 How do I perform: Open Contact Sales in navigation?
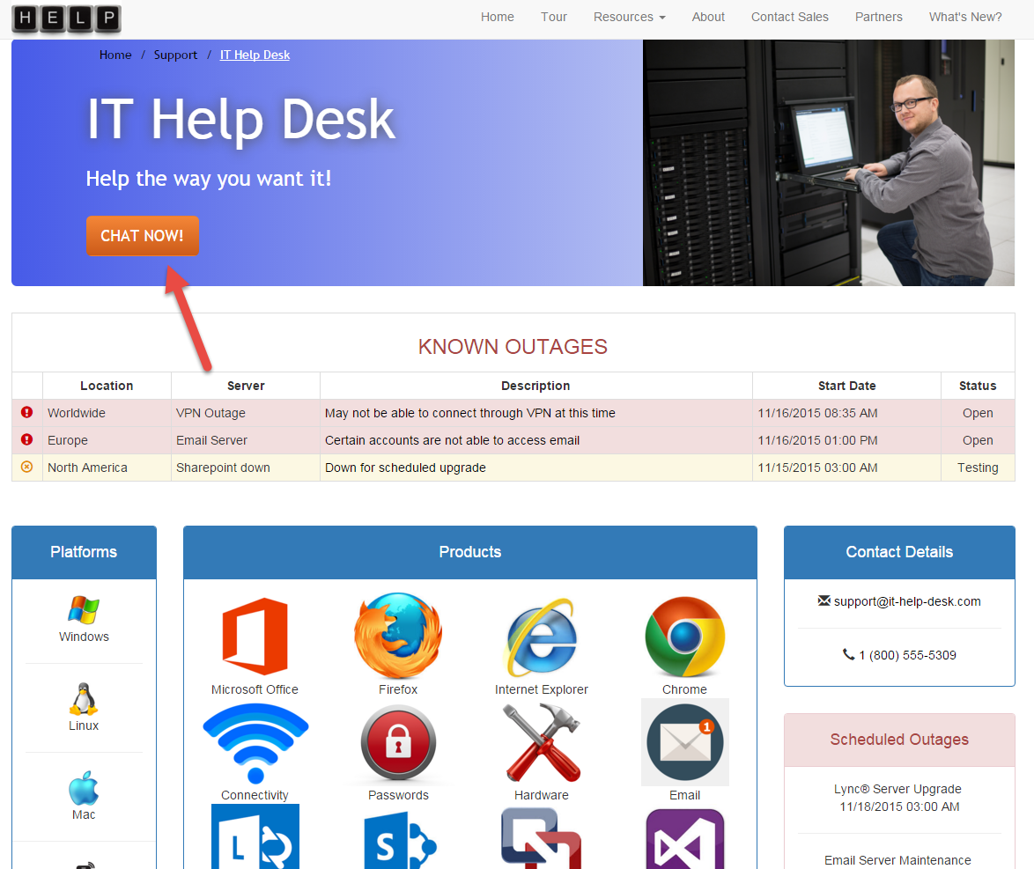[790, 17]
